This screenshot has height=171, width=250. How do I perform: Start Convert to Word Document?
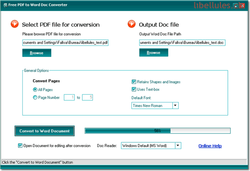pos(45,131)
